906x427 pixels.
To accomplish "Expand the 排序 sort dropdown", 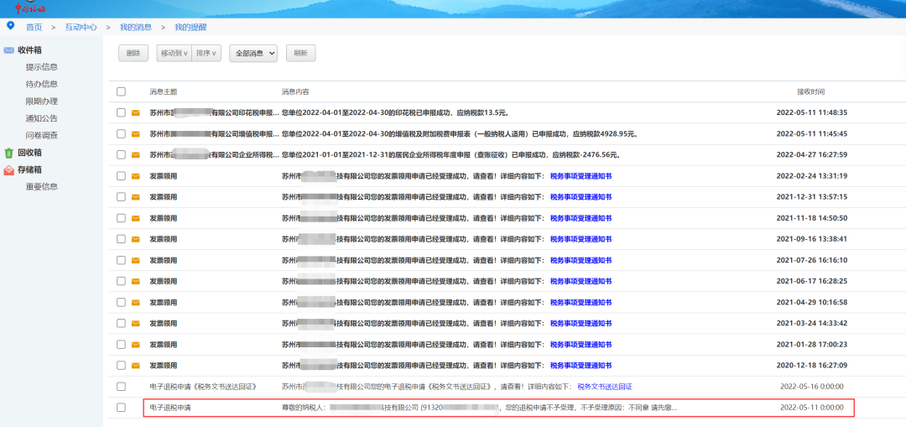I will pos(206,53).
